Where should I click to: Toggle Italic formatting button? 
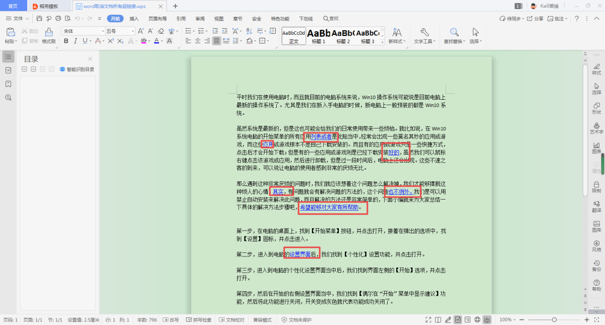tap(75, 41)
